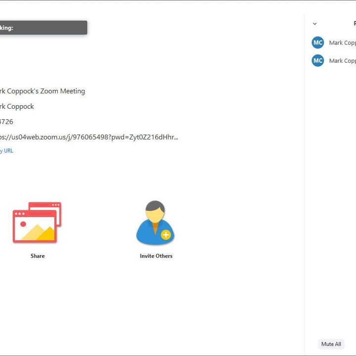The image size is (356, 356).
Task: Click the 'Share' label text
Action: pos(38,256)
